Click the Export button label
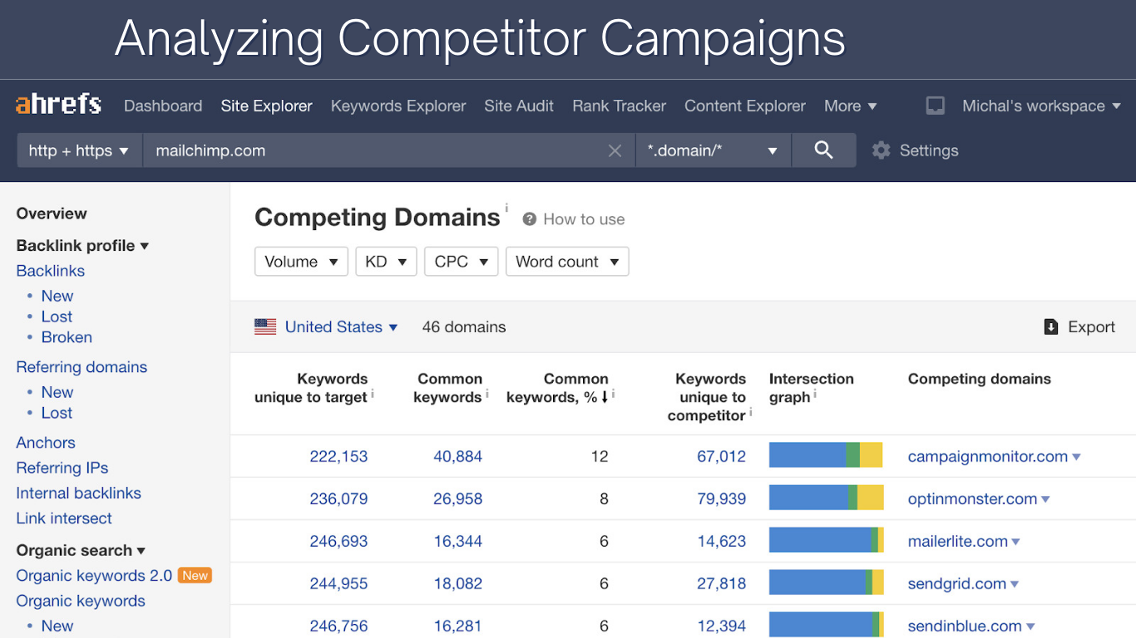Viewport: 1136px width, 638px height. [x=1091, y=327]
